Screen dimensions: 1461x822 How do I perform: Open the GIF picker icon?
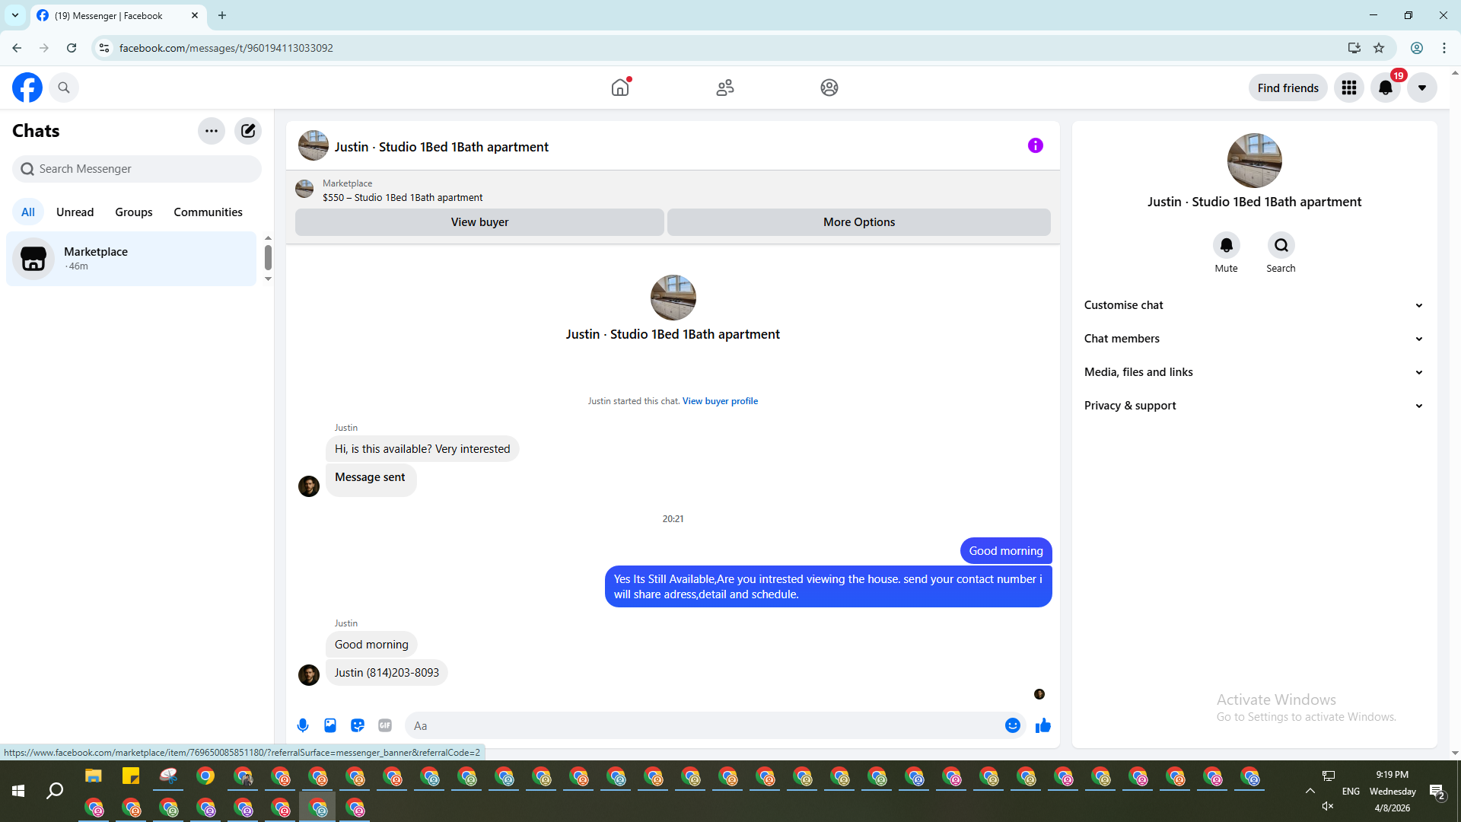385,725
